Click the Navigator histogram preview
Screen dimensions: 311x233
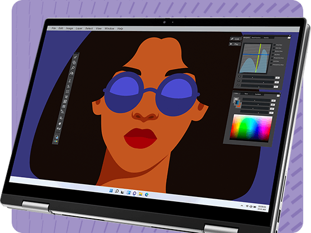pos(255,58)
